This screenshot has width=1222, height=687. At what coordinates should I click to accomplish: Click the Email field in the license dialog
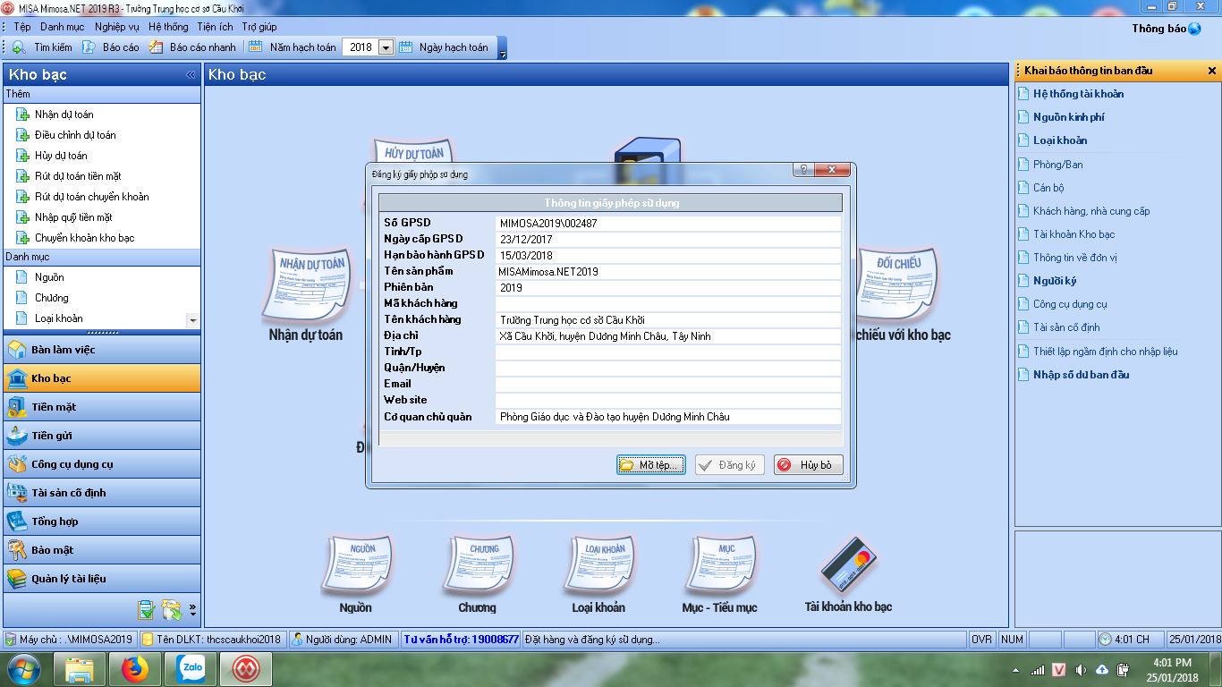668,384
